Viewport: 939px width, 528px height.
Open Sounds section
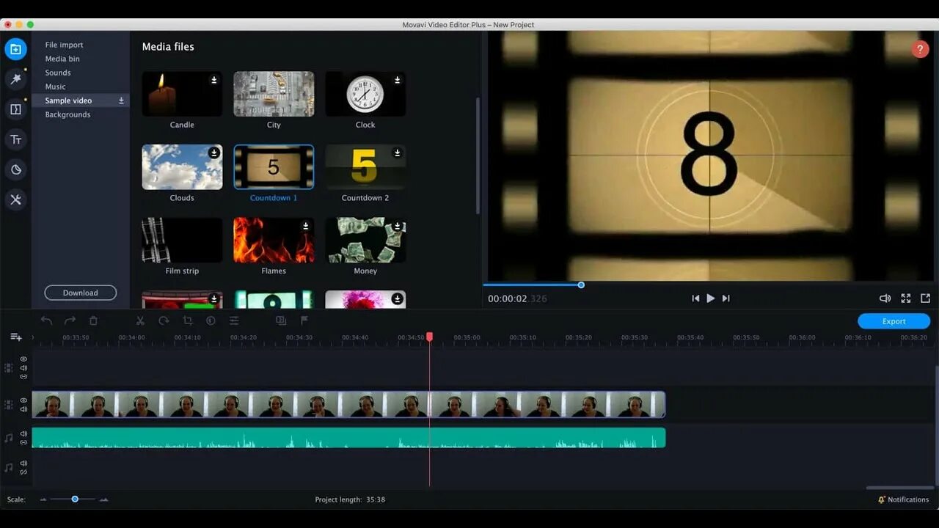[58, 73]
